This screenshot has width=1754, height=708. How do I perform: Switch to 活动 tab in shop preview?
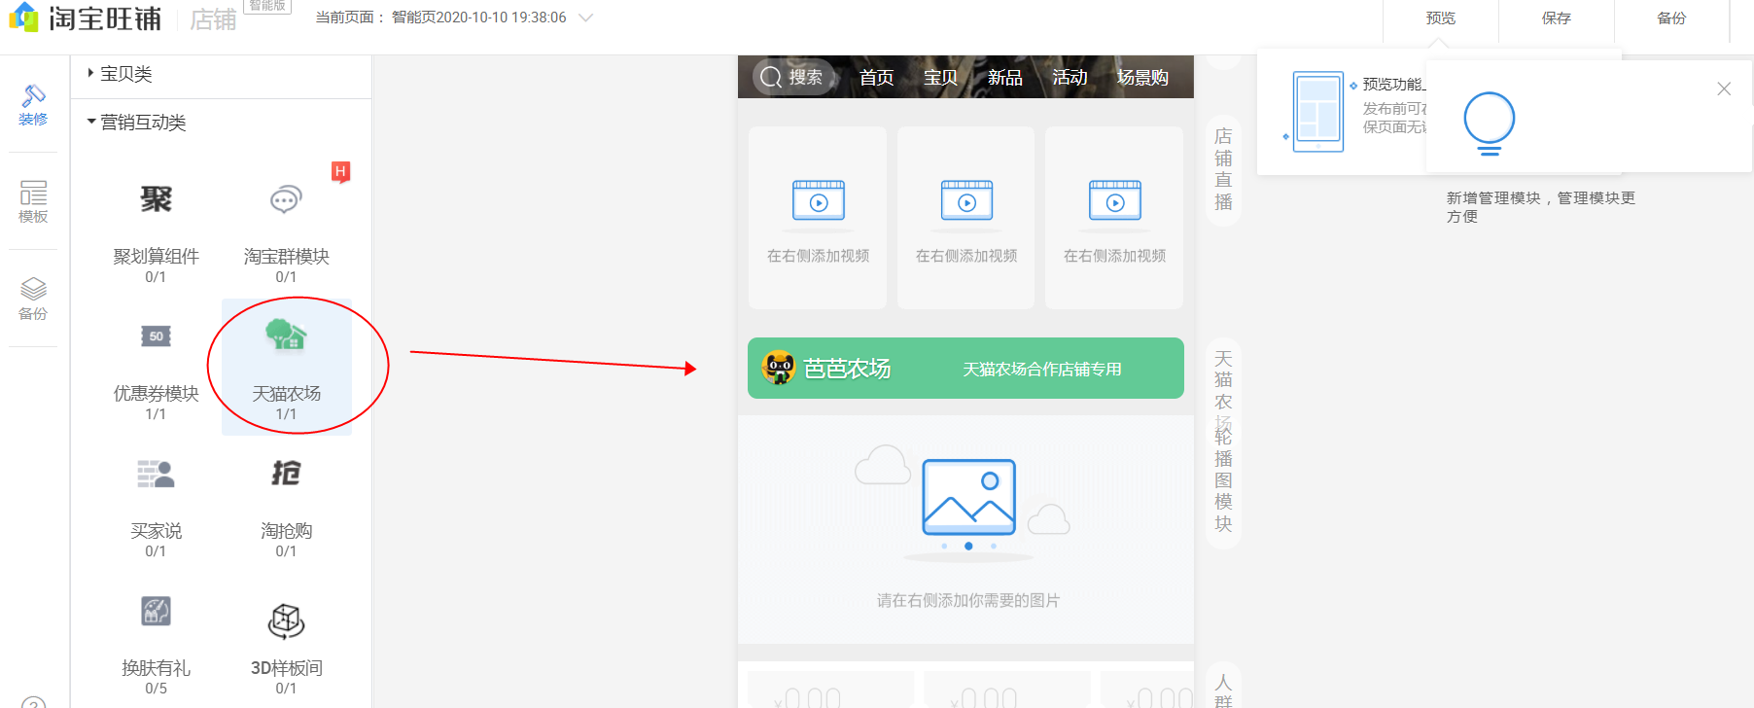point(1070,77)
